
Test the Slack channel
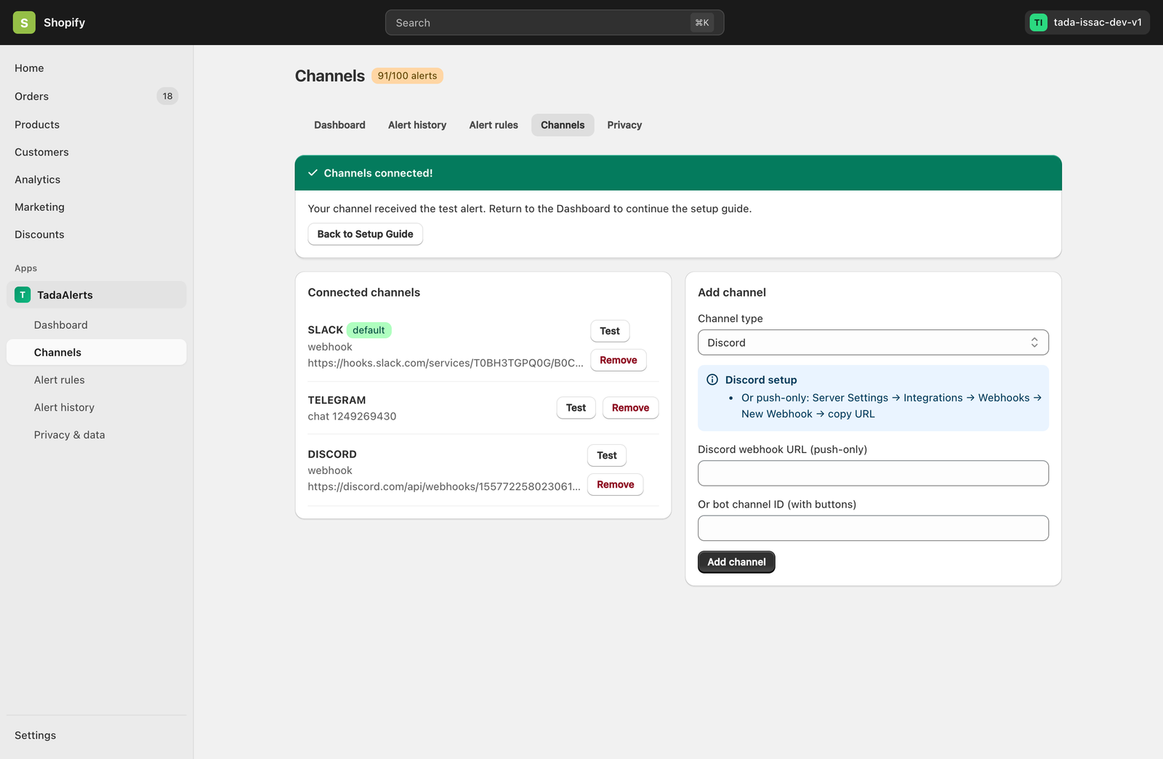point(610,331)
